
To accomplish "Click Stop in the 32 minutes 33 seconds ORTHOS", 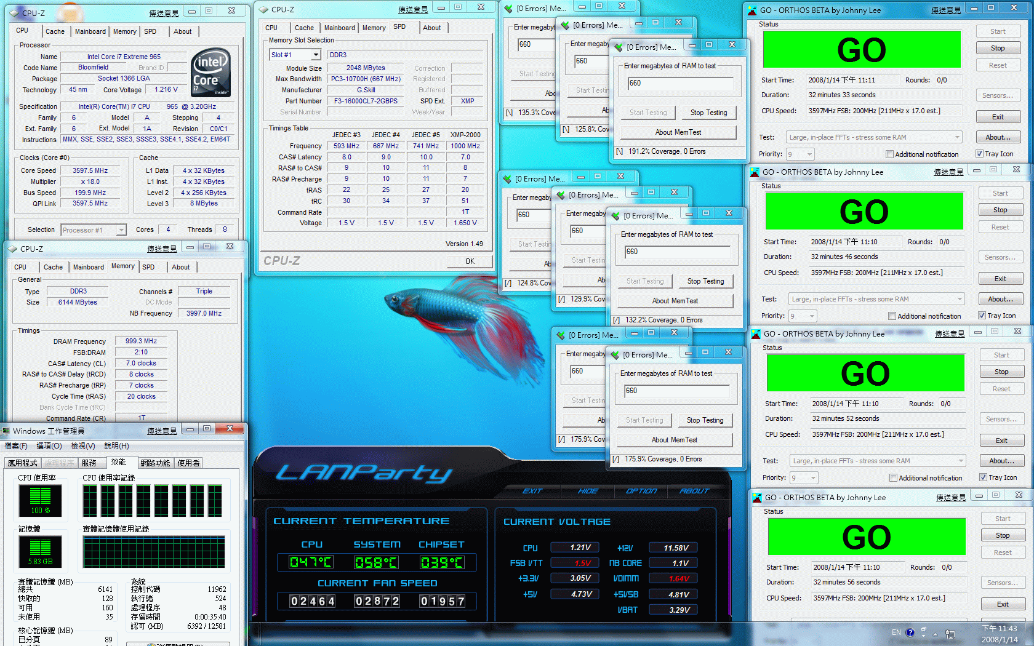I will pyautogui.click(x=998, y=48).
